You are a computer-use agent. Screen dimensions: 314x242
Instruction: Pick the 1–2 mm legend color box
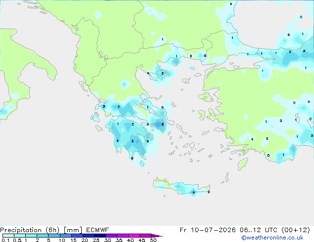click(31, 236)
